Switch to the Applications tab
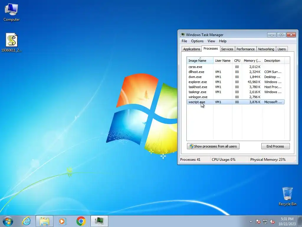 [x=192, y=49]
